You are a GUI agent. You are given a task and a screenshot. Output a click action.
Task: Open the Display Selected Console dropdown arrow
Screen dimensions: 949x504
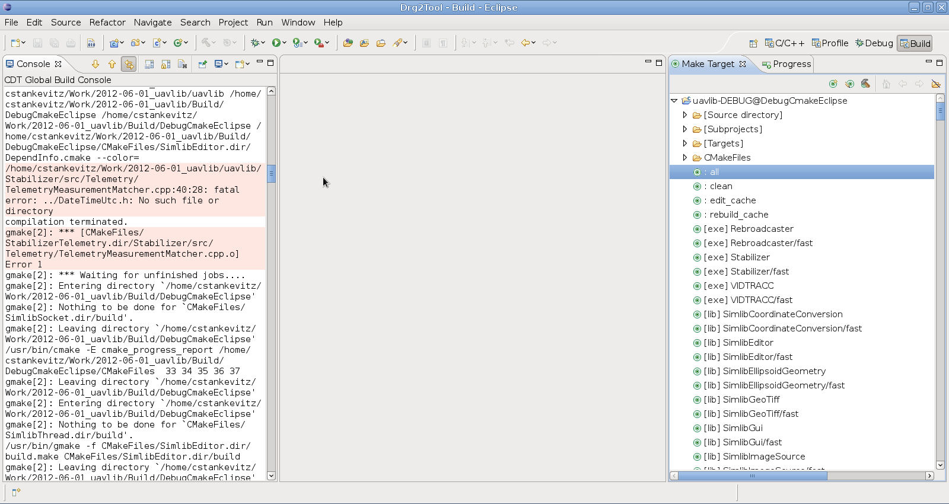(227, 64)
